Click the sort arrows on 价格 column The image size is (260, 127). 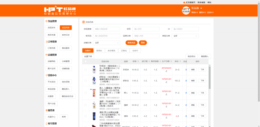pyautogui.click(x=138, y=61)
